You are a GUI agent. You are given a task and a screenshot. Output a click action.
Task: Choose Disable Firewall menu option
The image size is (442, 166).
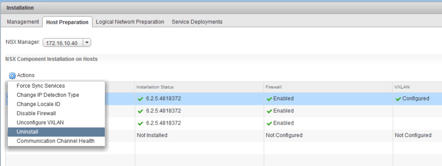click(x=57, y=114)
